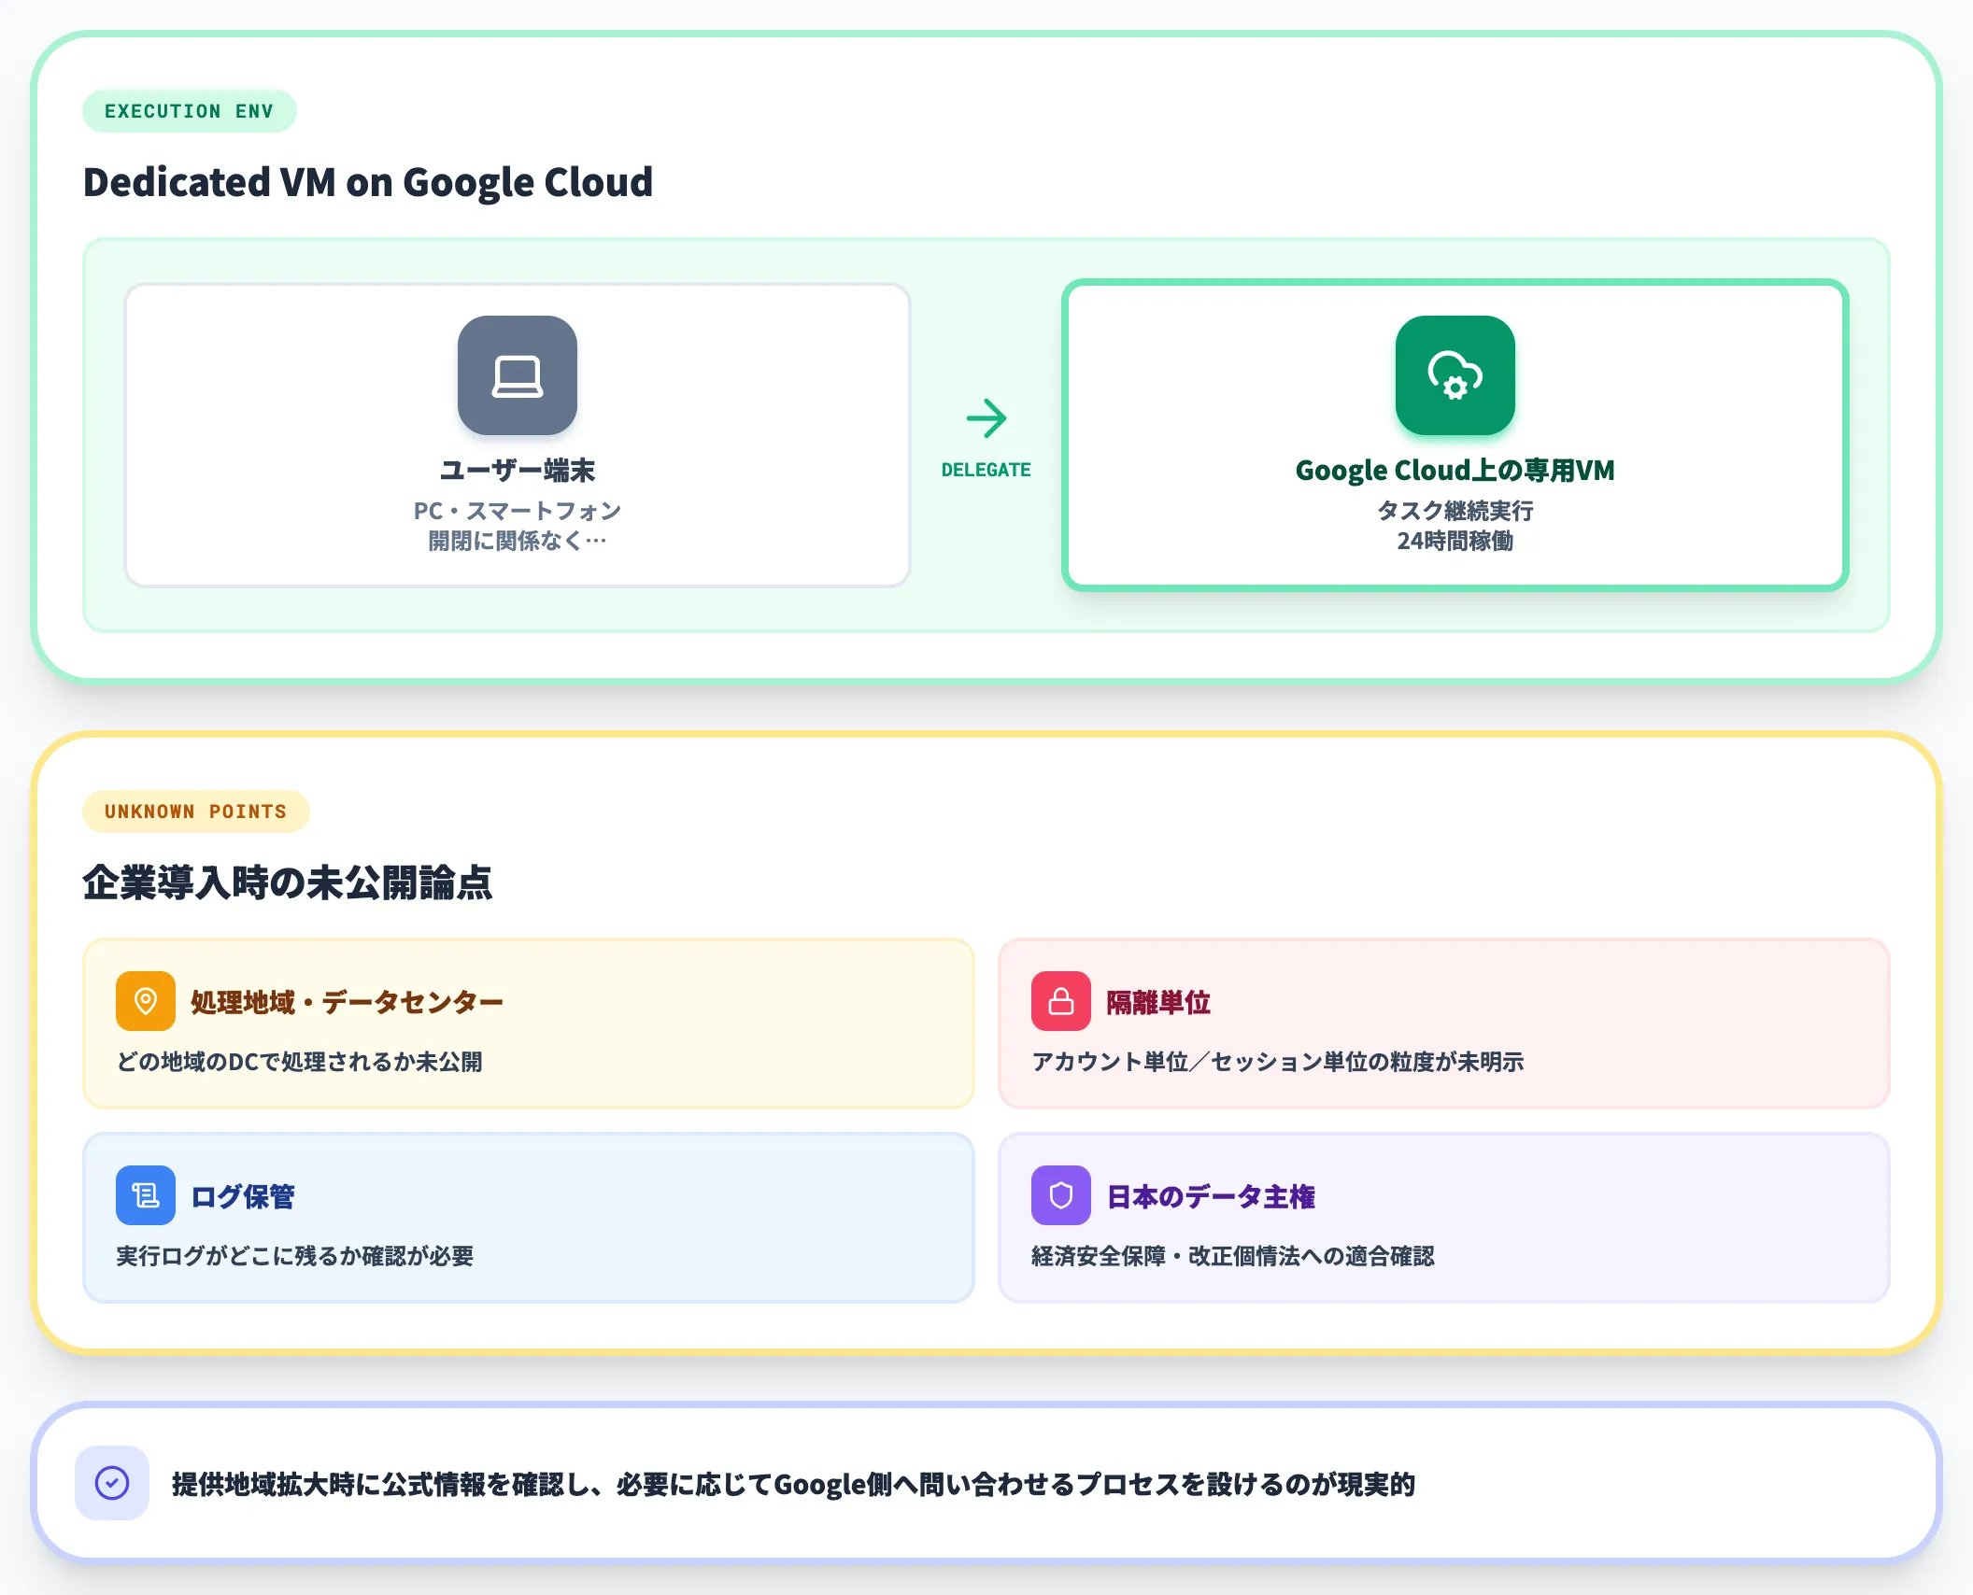Click the blue scroll icon beside ログ保管
This screenshot has height=1595, width=1973.
[146, 1195]
